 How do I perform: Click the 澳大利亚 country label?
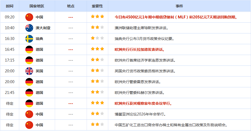coord(43,28)
